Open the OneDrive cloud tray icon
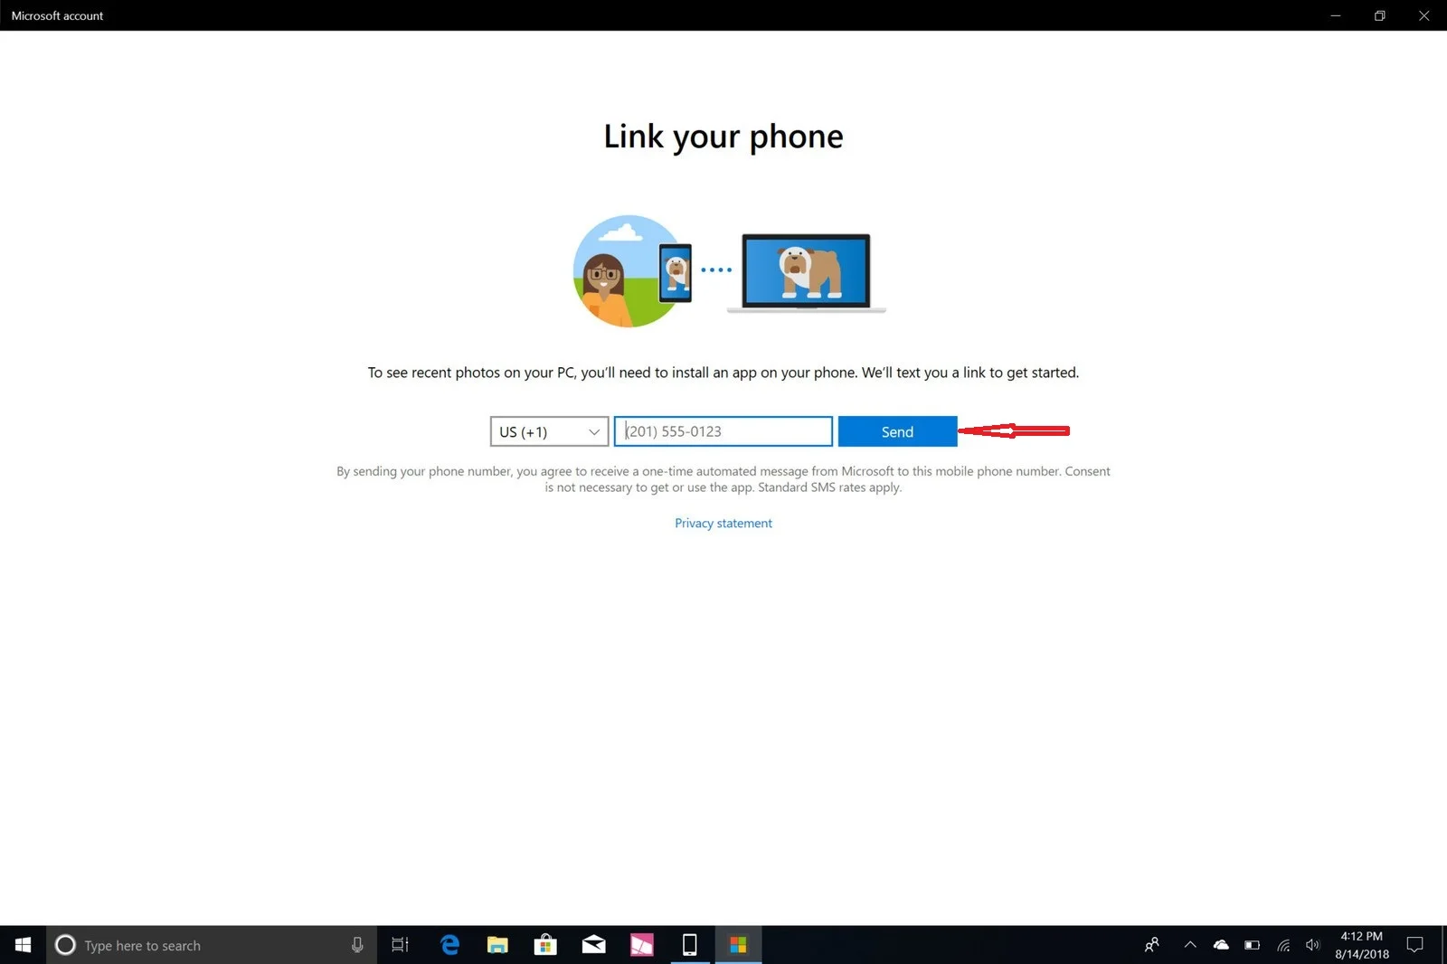The width and height of the screenshot is (1447, 964). [x=1221, y=945]
